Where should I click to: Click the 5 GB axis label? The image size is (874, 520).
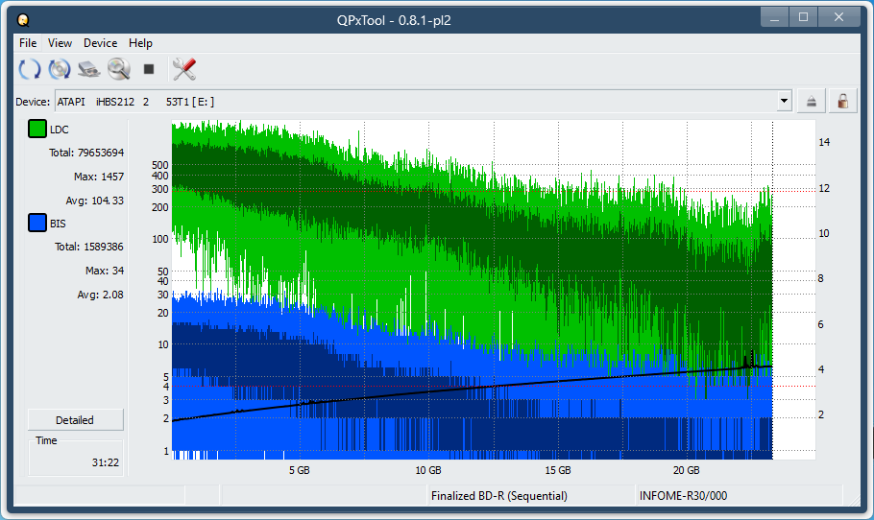(300, 470)
